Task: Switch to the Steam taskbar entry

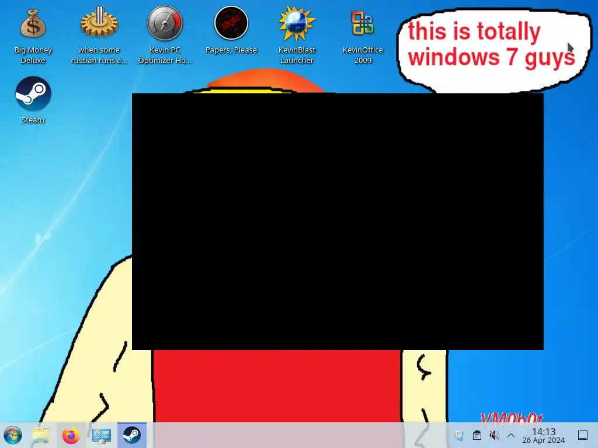Action: tap(132, 435)
